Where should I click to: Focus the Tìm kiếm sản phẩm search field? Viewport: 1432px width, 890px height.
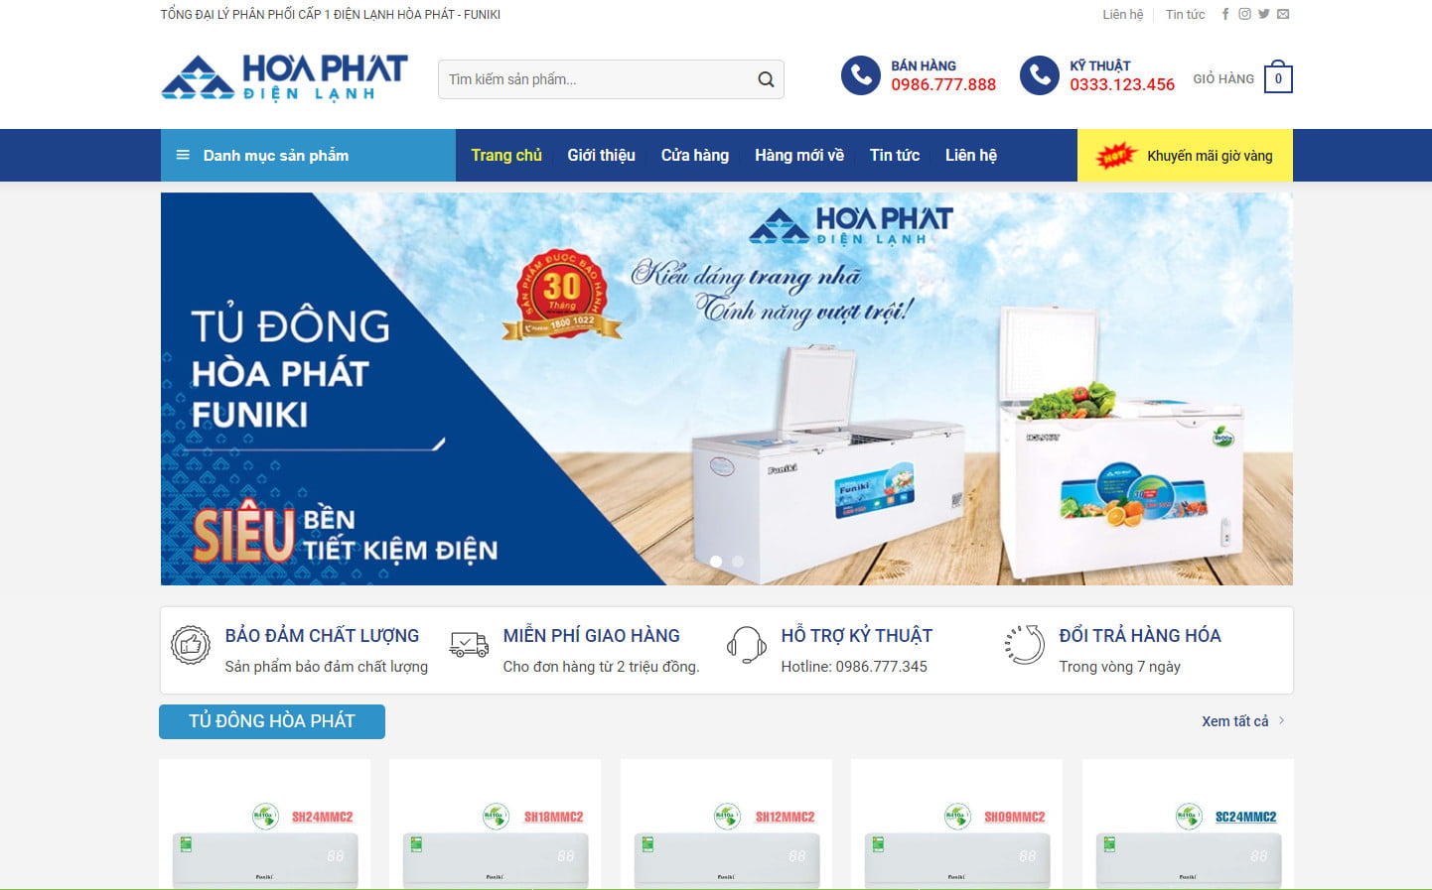pyautogui.click(x=596, y=79)
